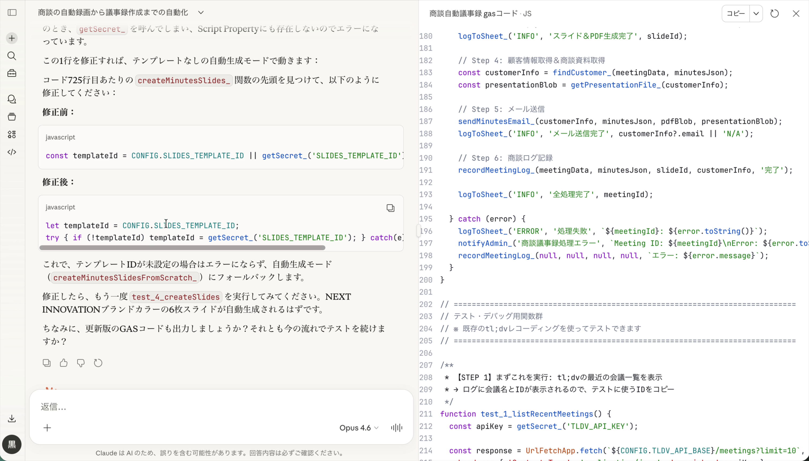Click the download icon in sidebar
The image size is (809, 461).
[x=12, y=419]
